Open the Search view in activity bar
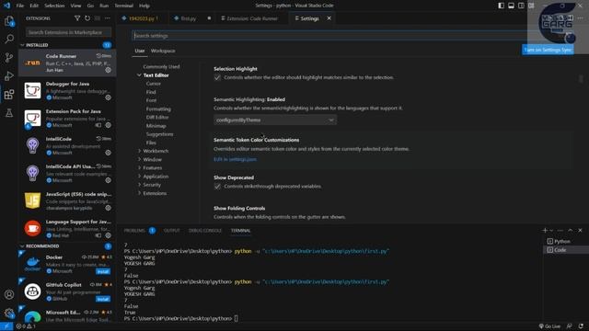Viewport: 589px width, 331px height. 9,39
